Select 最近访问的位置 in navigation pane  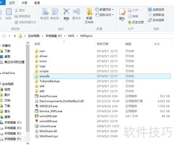(x=14, y=62)
